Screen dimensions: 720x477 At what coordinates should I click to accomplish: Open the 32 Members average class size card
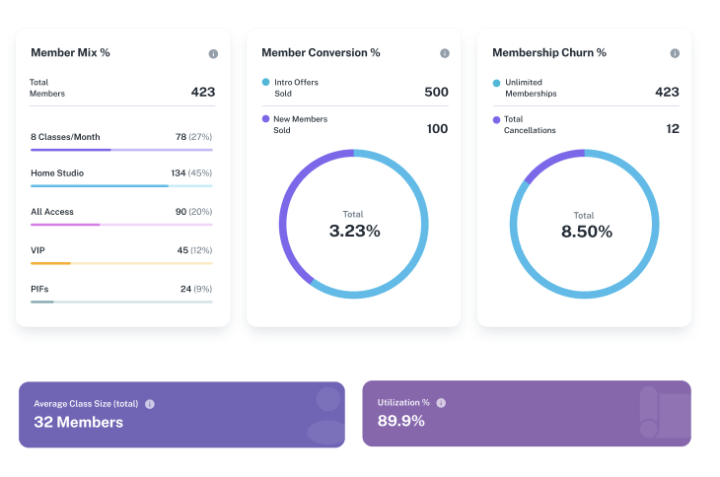coord(181,415)
